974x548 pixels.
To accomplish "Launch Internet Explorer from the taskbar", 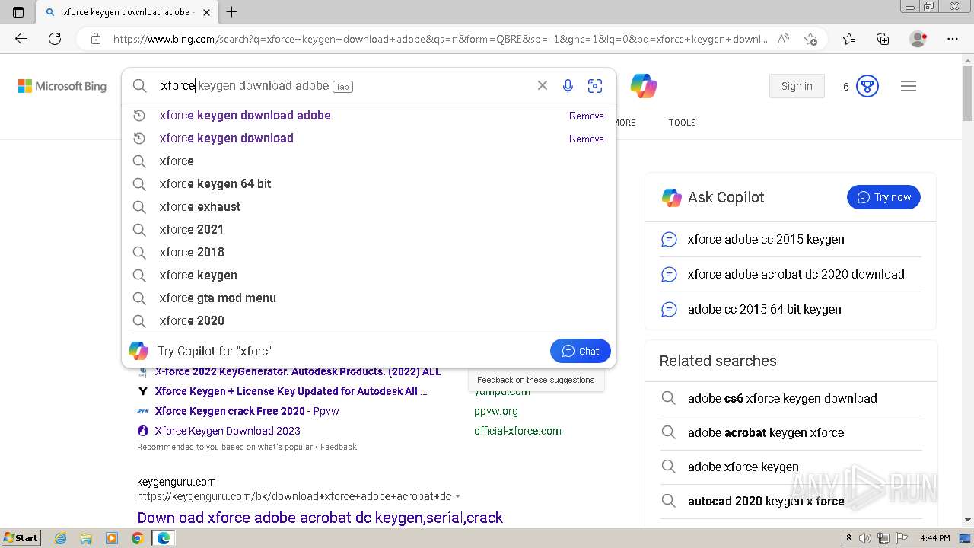I will pos(61,538).
